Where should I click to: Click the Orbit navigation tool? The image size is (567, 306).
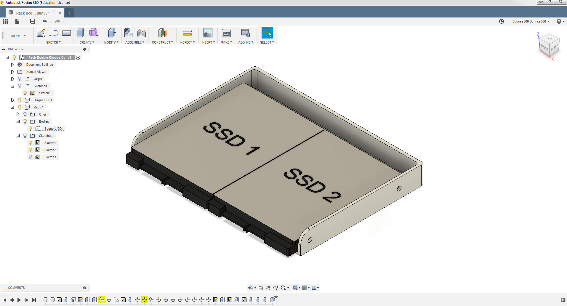[x=251, y=288]
